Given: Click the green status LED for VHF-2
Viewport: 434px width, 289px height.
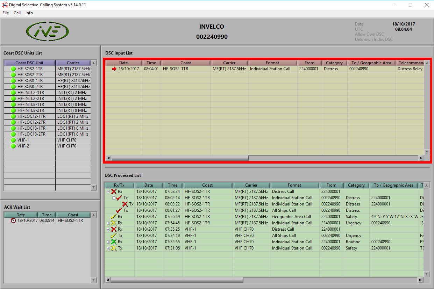Looking at the screenshot, I should coord(13,146).
